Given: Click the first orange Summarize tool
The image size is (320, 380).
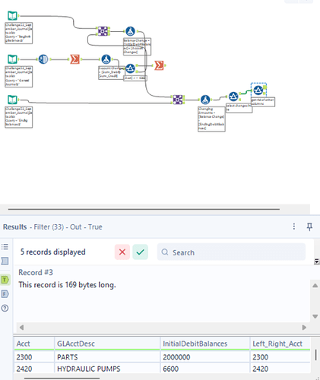Looking at the screenshot, I should [74, 59].
